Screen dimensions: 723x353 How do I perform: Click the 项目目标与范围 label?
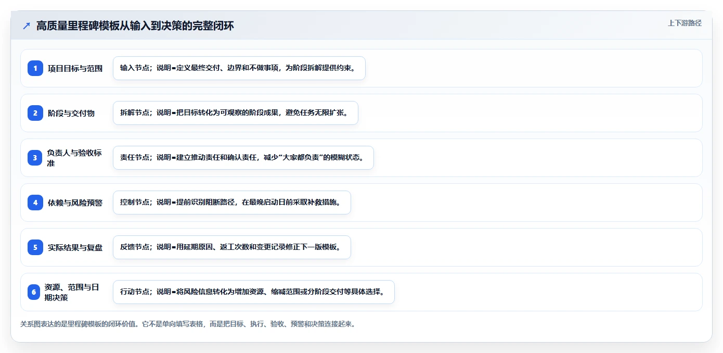point(75,68)
